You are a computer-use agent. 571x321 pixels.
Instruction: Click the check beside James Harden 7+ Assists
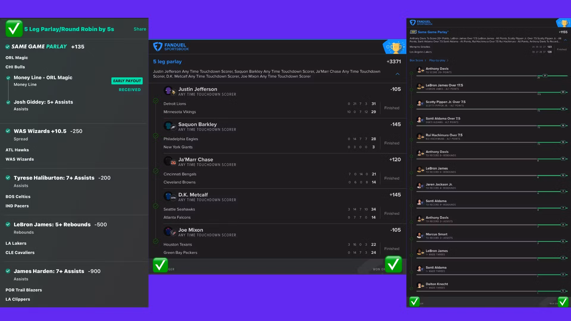click(8, 271)
